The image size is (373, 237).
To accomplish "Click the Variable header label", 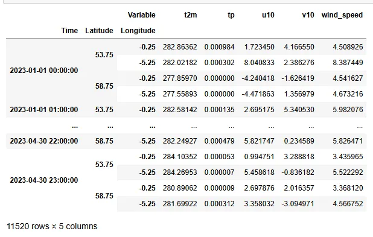I will [142, 15].
